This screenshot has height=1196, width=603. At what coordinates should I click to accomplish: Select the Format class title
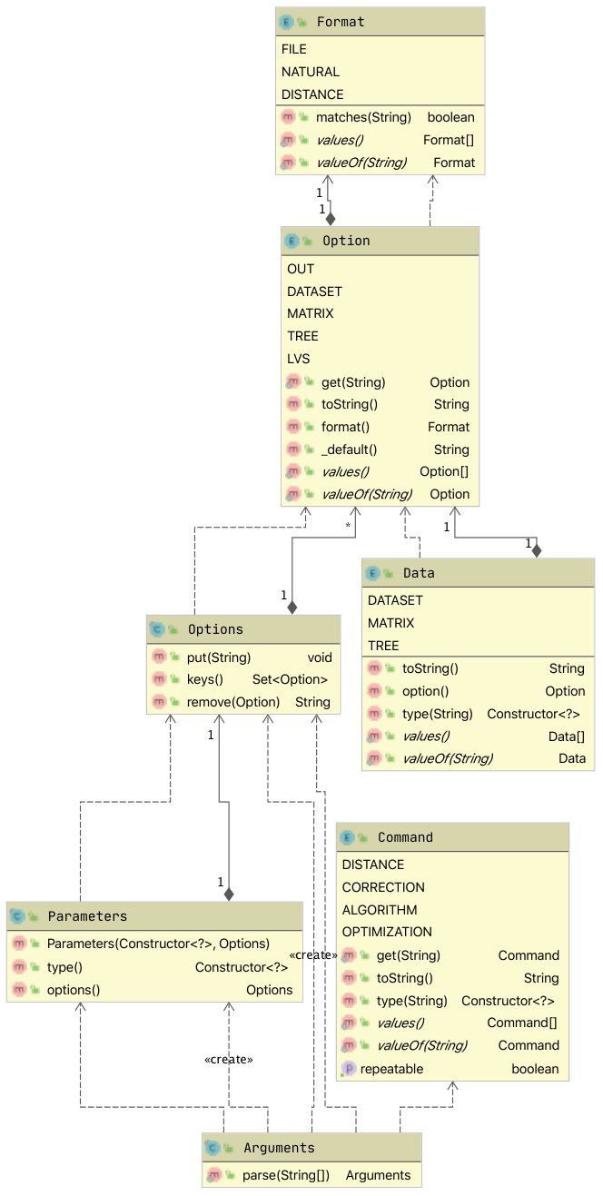341,22
